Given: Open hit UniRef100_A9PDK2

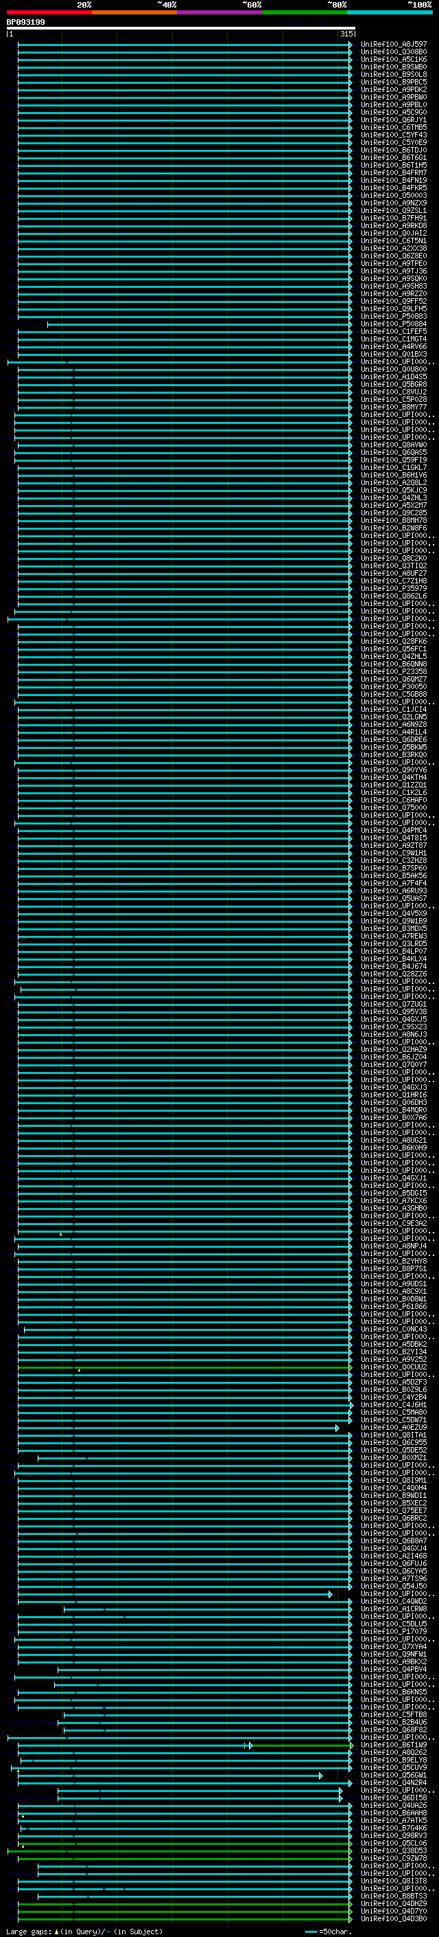Looking at the screenshot, I should (x=394, y=89).
